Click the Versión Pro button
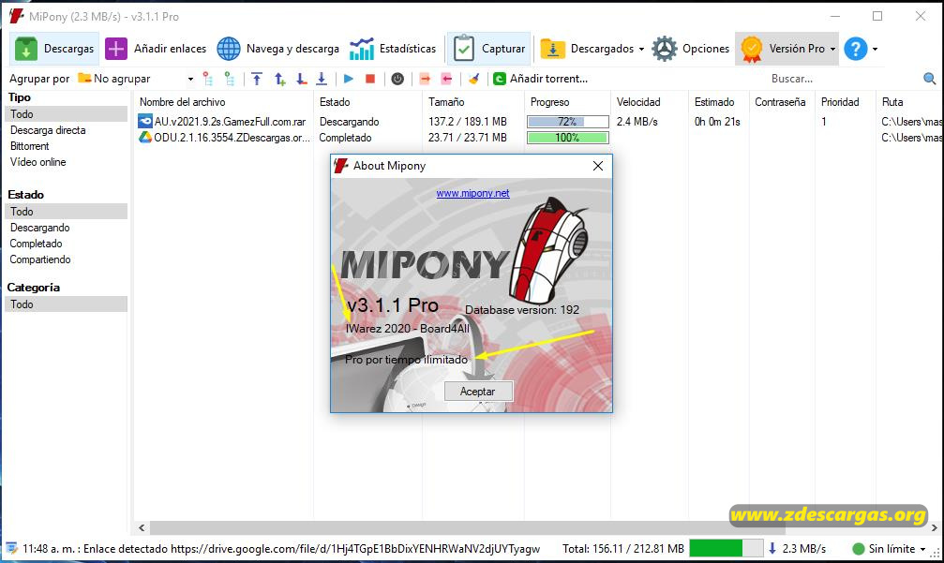 coord(782,49)
